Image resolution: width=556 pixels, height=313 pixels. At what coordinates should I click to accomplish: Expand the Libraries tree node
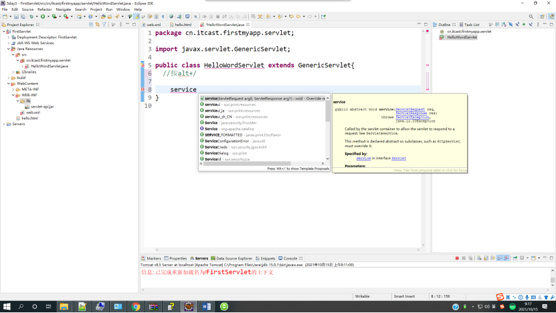(13, 72)
